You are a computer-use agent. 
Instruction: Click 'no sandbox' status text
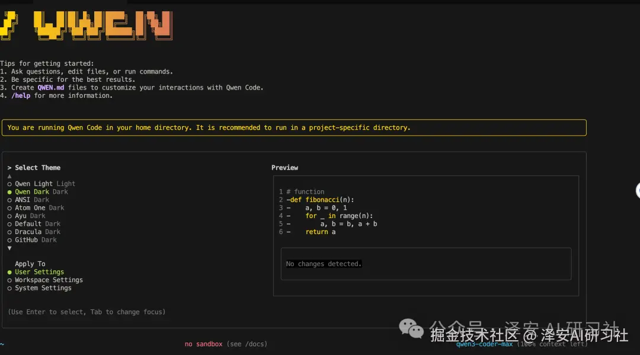(x=204, y=344)
